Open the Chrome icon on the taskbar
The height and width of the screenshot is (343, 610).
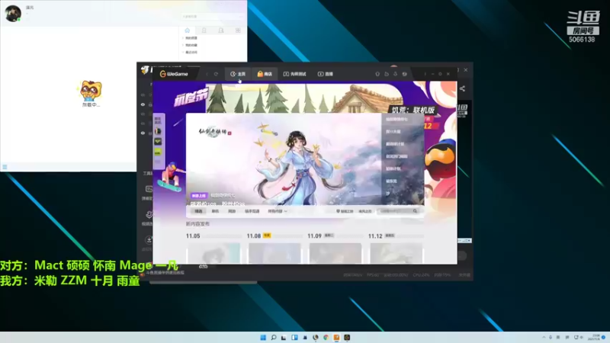tap(326, 338)
